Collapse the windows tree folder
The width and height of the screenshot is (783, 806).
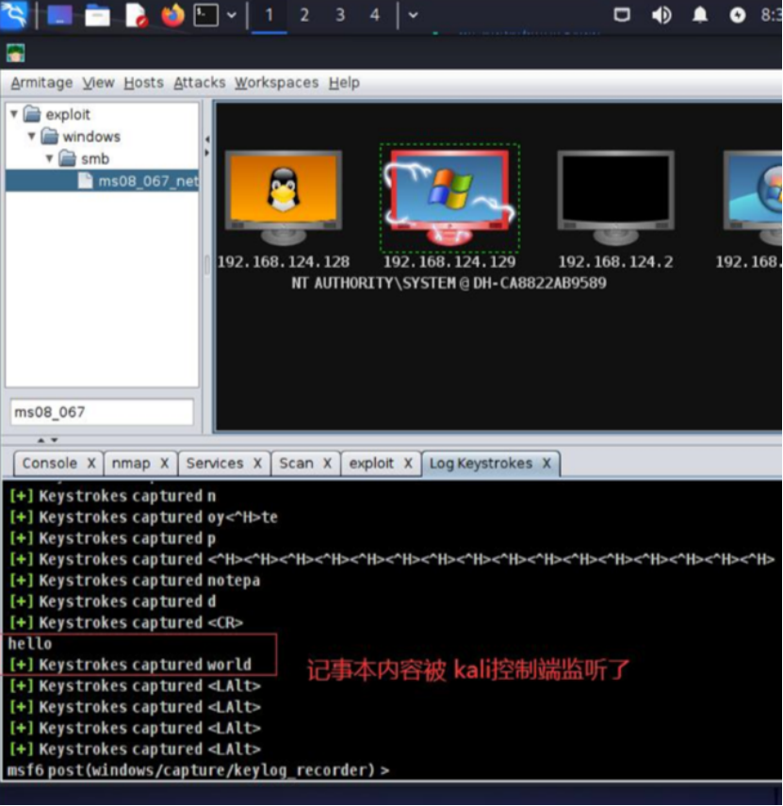pyautogui.click(x=31, y=136)
